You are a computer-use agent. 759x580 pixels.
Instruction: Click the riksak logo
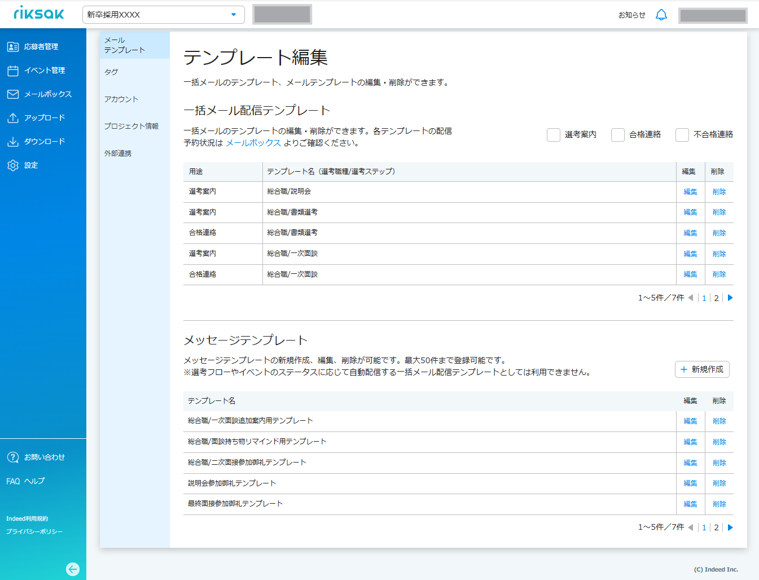click(39, 13)
